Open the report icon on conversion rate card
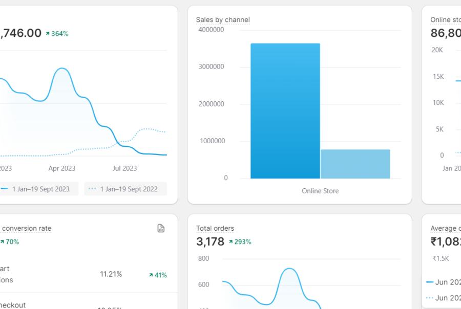Image resolution: width=461 pixels, height=309 pixels. tap(161, 228)
